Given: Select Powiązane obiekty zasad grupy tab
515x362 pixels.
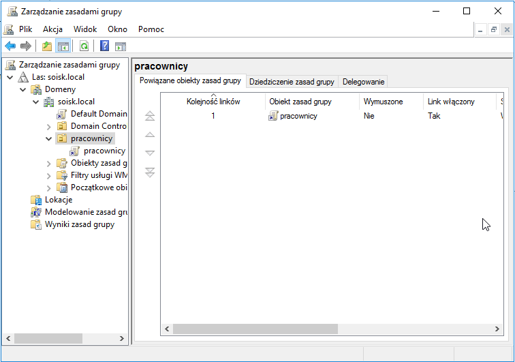Looking at the screenshot, I should pos(190,80).
